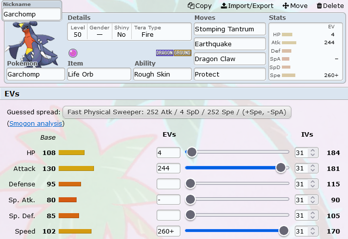Open the Item field Life Orb
Image resolution: width=348 pixels, height=239 pixels.
[x=99, y=75]
